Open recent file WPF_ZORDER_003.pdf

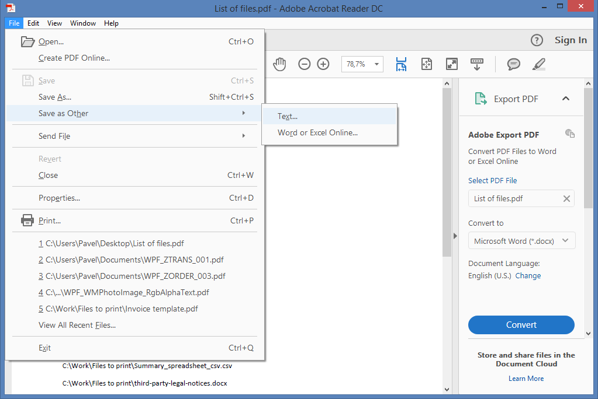pos(132,276)
